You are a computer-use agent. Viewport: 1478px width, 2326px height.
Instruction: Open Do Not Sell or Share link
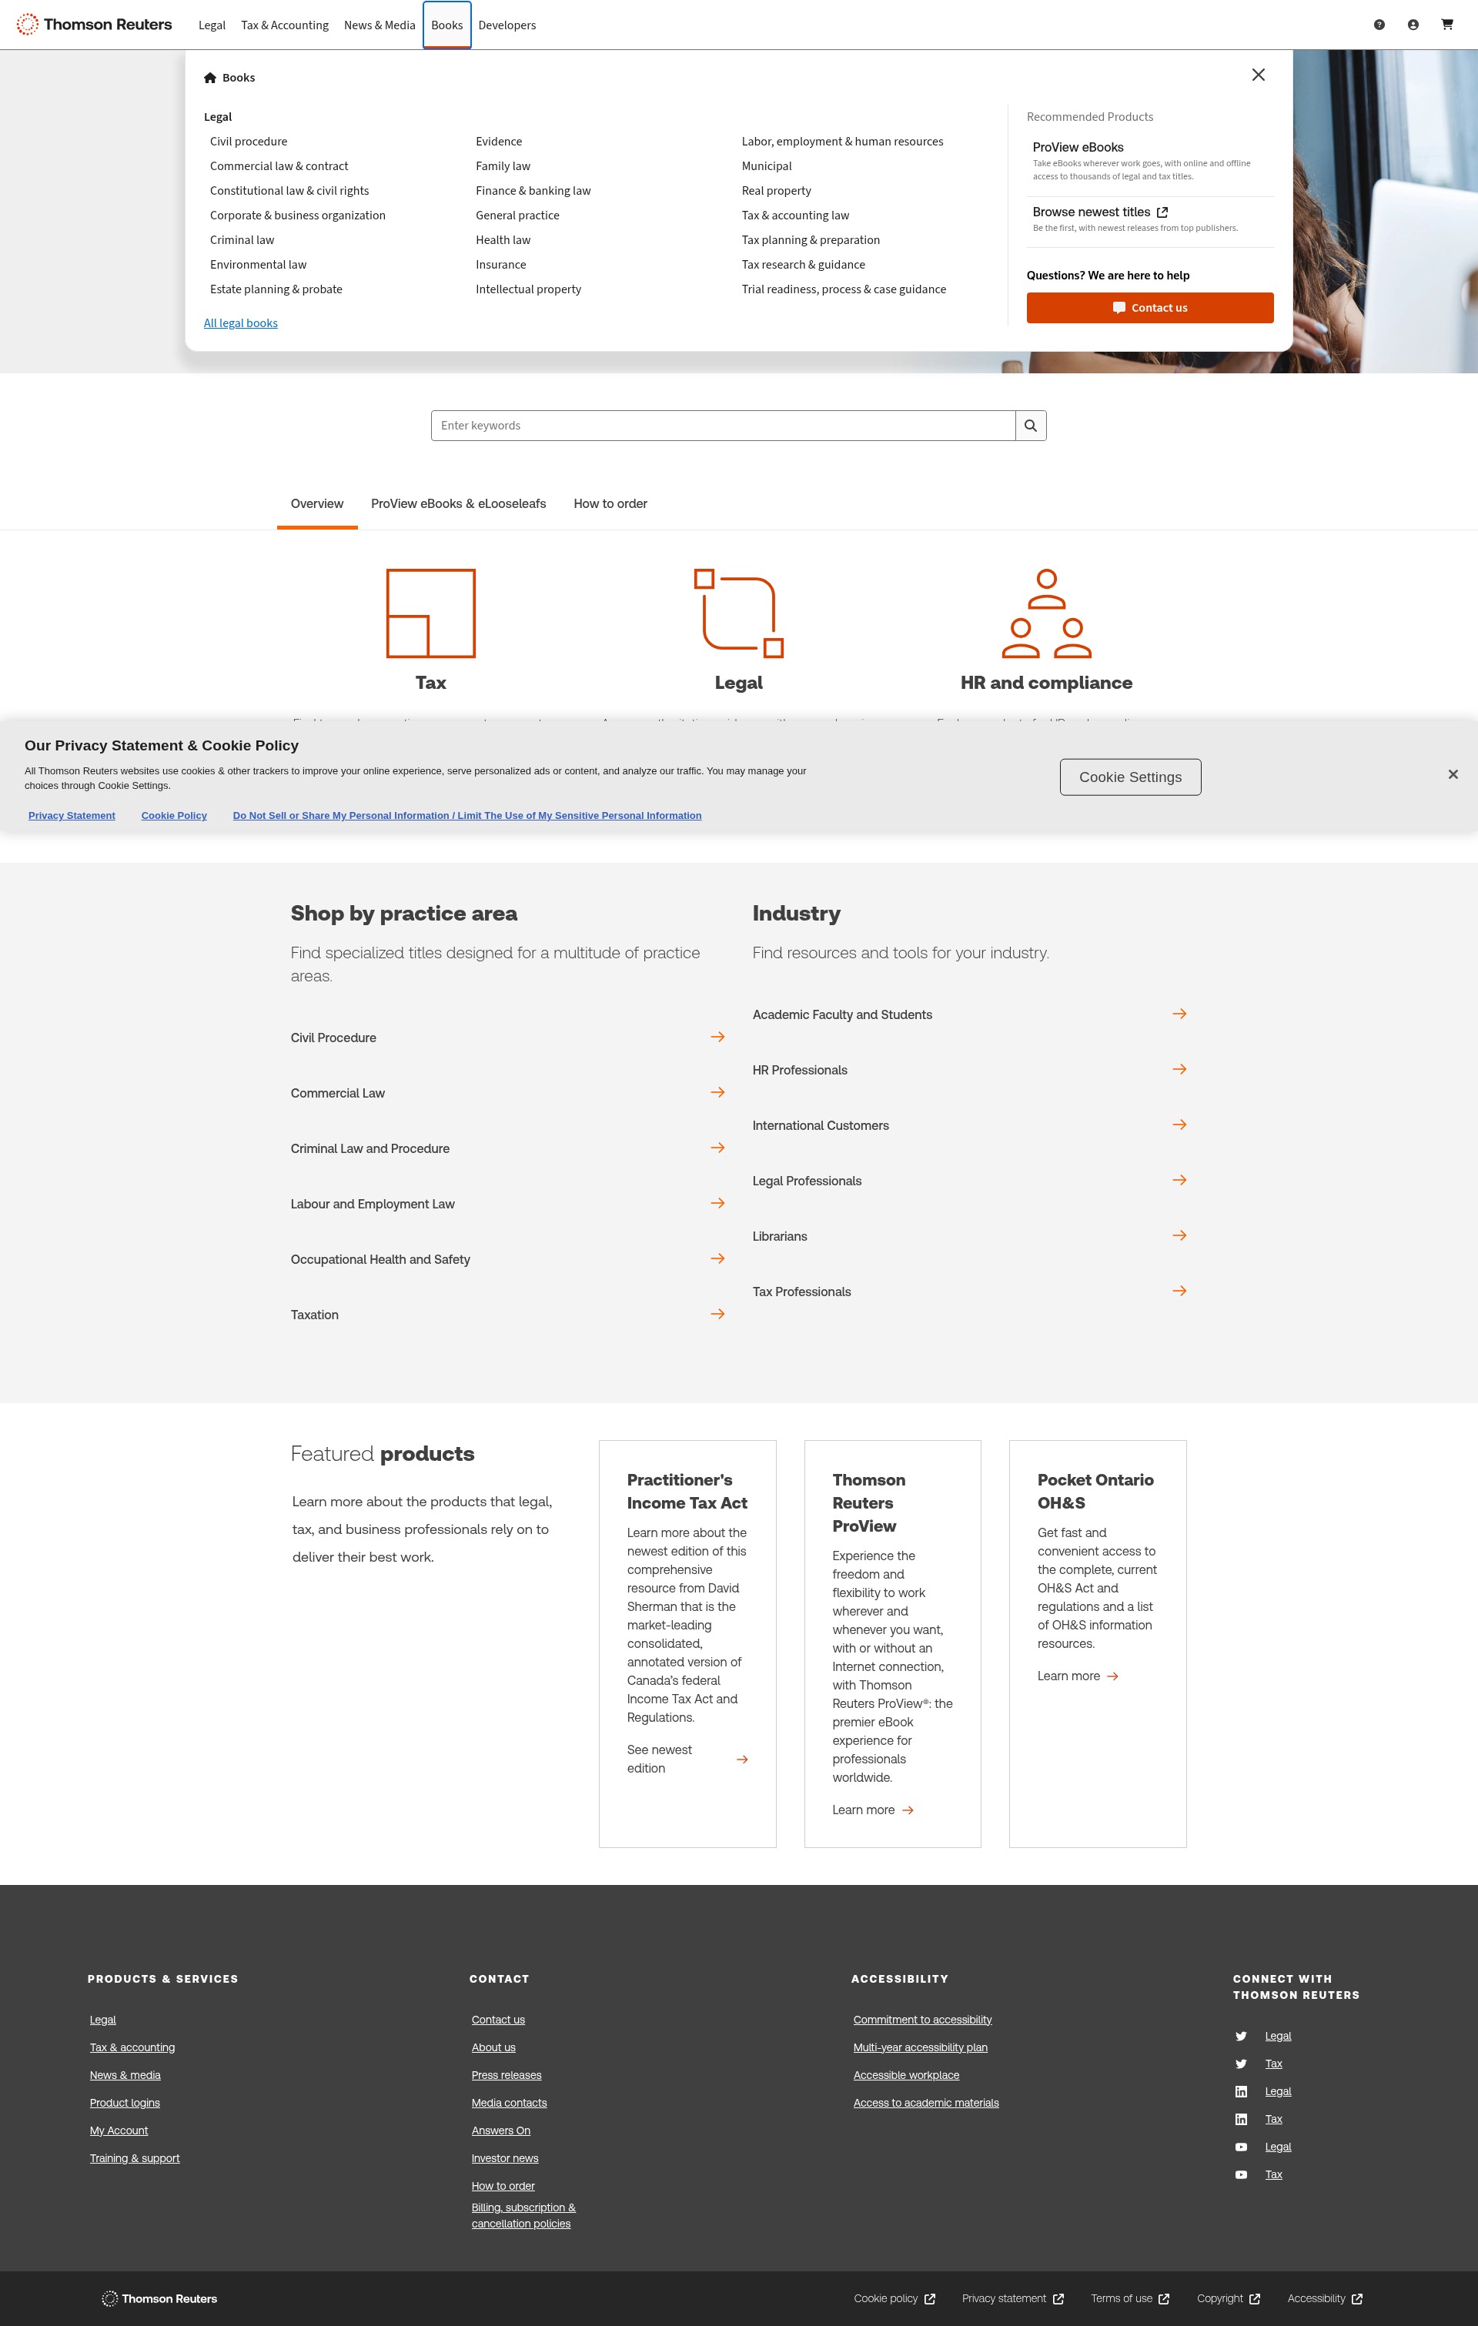point(466,816)
